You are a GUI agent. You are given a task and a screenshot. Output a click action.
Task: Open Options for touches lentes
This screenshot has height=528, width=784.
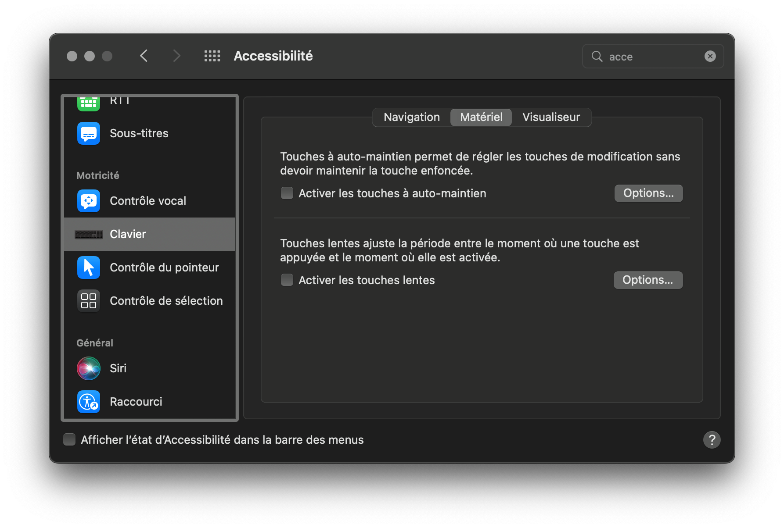(648, 280)
